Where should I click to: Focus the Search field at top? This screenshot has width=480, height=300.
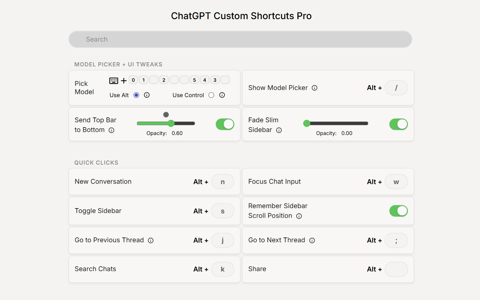point(240,39)
